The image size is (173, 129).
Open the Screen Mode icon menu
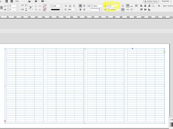tap(36, 1)
